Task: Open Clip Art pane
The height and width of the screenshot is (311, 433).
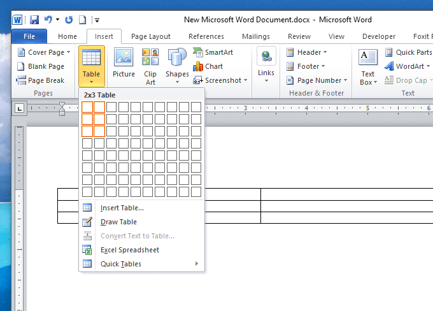Action: [150, 66]
